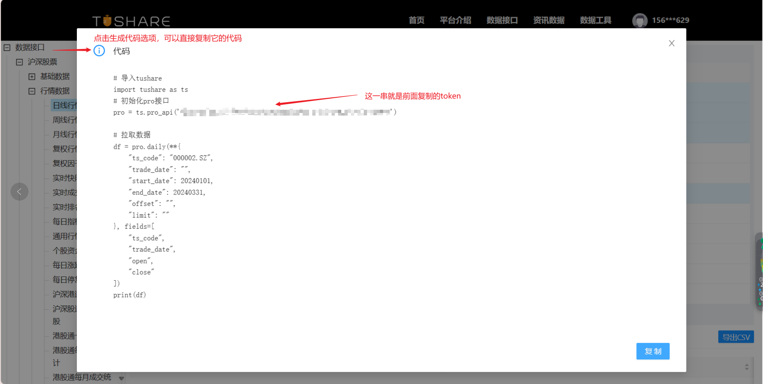This screenshot has height=384, width=763.
Task: Click the 'import tushare as ts' code line
Action: [x=151, y=90]
